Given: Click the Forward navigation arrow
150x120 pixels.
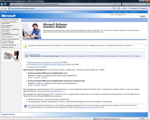Looking at the screenshot, I should click(x=5, y=4).
